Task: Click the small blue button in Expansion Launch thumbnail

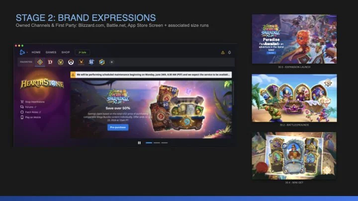Action: pos(271,53)
